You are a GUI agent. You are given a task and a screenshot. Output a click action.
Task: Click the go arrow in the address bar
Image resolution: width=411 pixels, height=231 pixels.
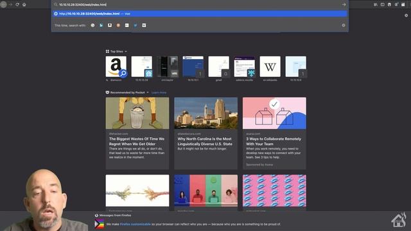click(344, 4)
